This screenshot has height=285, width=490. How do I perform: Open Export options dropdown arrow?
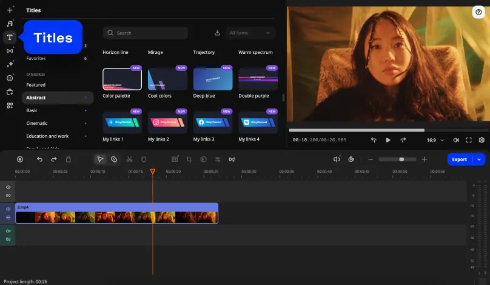pyautogui.click(x=479, y=159)
